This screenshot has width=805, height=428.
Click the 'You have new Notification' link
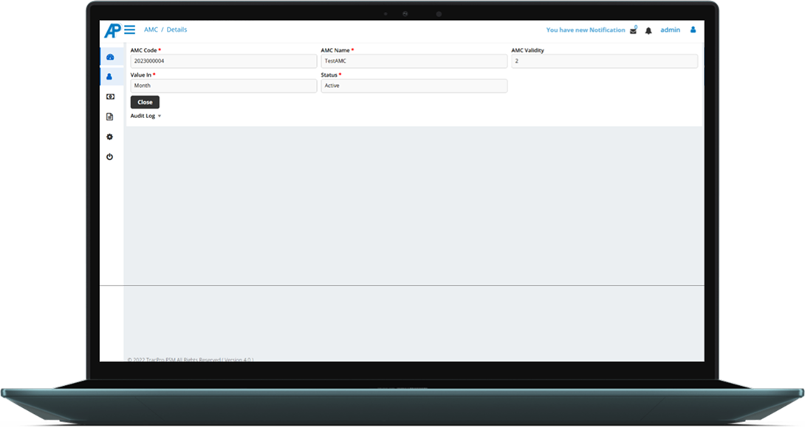click(x=585, y=30)
